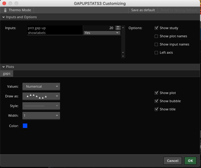Collapse the Inputs and Options section

pyautogui.click(x=3, y=17)
